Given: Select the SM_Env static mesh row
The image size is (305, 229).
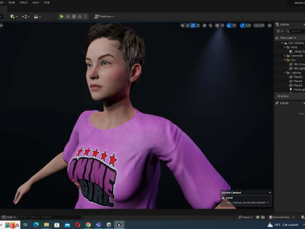Looking at the screenshot, I should tap(297, 64).
